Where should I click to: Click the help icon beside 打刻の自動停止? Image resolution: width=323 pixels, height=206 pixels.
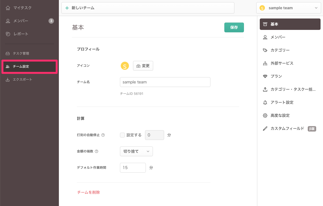(x=103, y=135)
